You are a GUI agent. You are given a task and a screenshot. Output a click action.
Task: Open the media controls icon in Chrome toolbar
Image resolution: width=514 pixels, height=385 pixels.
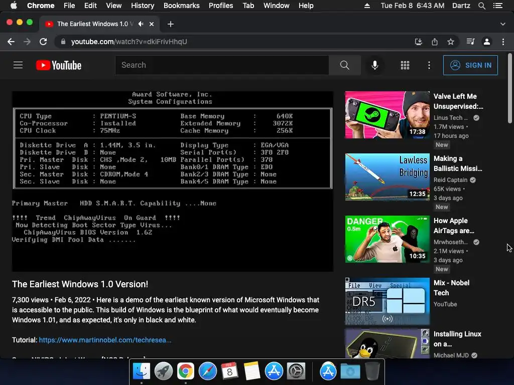point(470,42)
